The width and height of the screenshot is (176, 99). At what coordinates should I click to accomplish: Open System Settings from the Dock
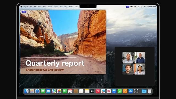coord(136,91)
